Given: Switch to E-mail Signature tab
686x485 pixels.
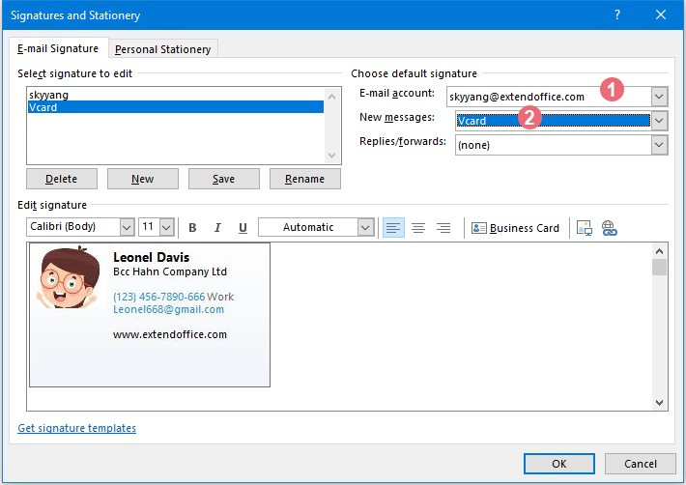Looking at the screenshot, I should pyautogui.click(x=58, y=48).
